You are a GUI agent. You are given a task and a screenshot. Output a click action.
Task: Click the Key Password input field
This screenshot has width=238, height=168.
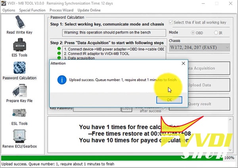click(97, 109)
